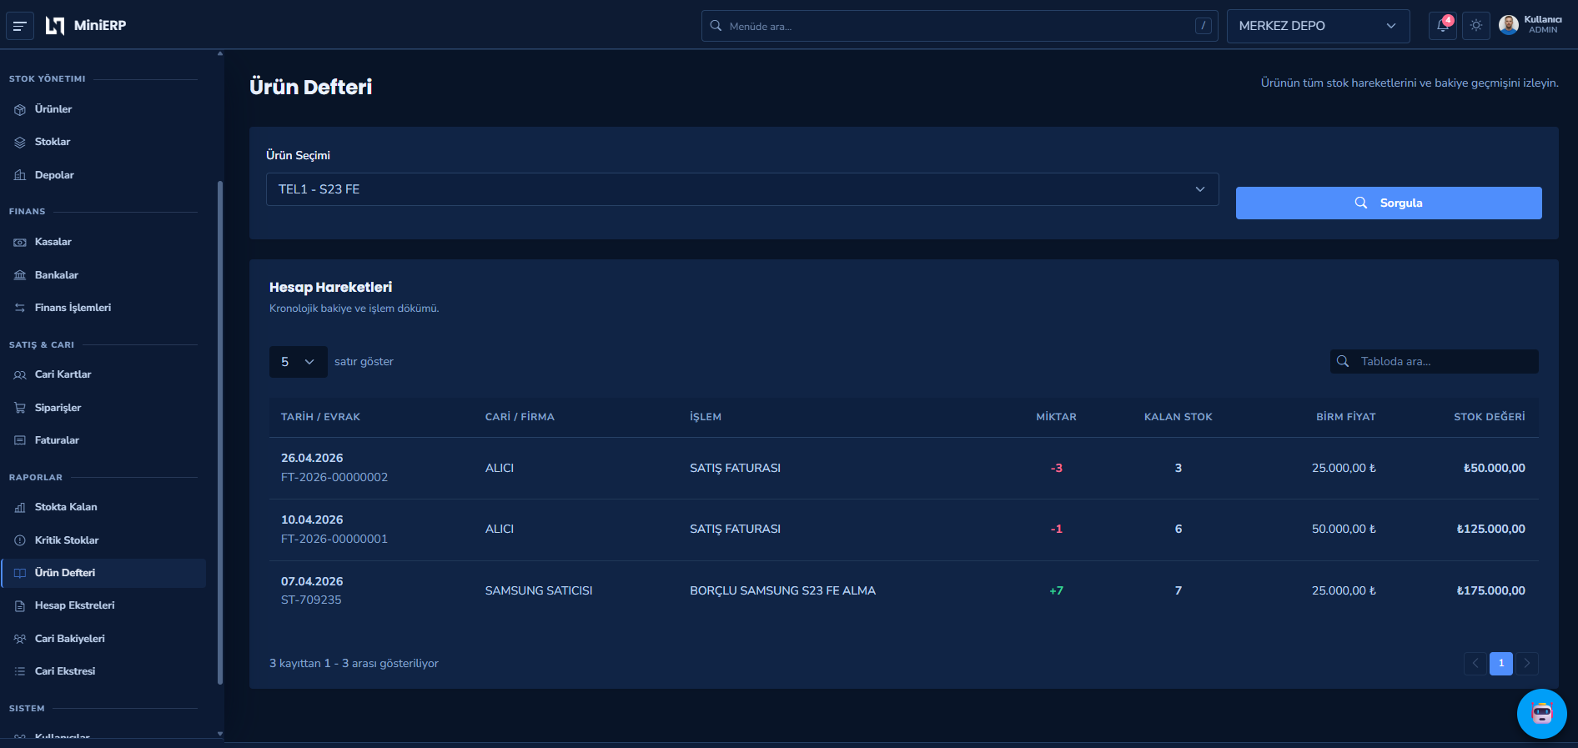
Task: Focus the Tabloda ara table search
Action: (x=1435, y=361)
